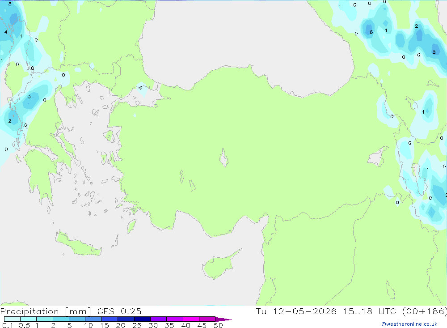
Task: Click the weatheronline.co.uk copyright link
Action: pos(409,324)
